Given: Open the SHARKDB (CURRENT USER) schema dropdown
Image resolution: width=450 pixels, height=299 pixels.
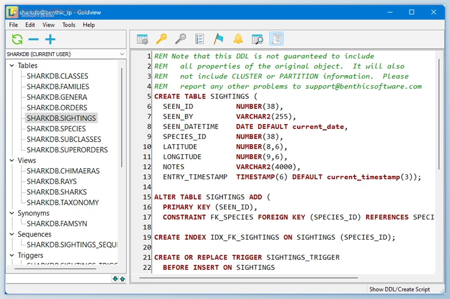Looking at the screenshot, I should pos(66,54).
